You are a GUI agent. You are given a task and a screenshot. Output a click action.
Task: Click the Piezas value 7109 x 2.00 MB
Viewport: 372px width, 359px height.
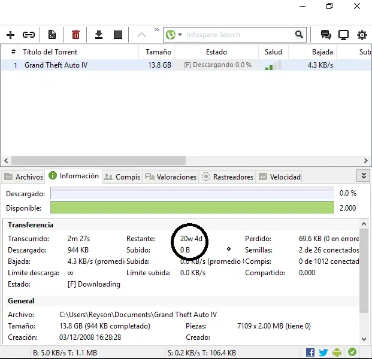click(274, 326)
